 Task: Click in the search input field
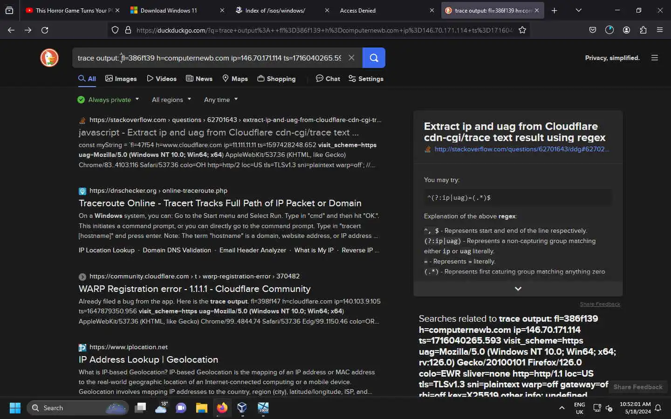click(210, 58)
